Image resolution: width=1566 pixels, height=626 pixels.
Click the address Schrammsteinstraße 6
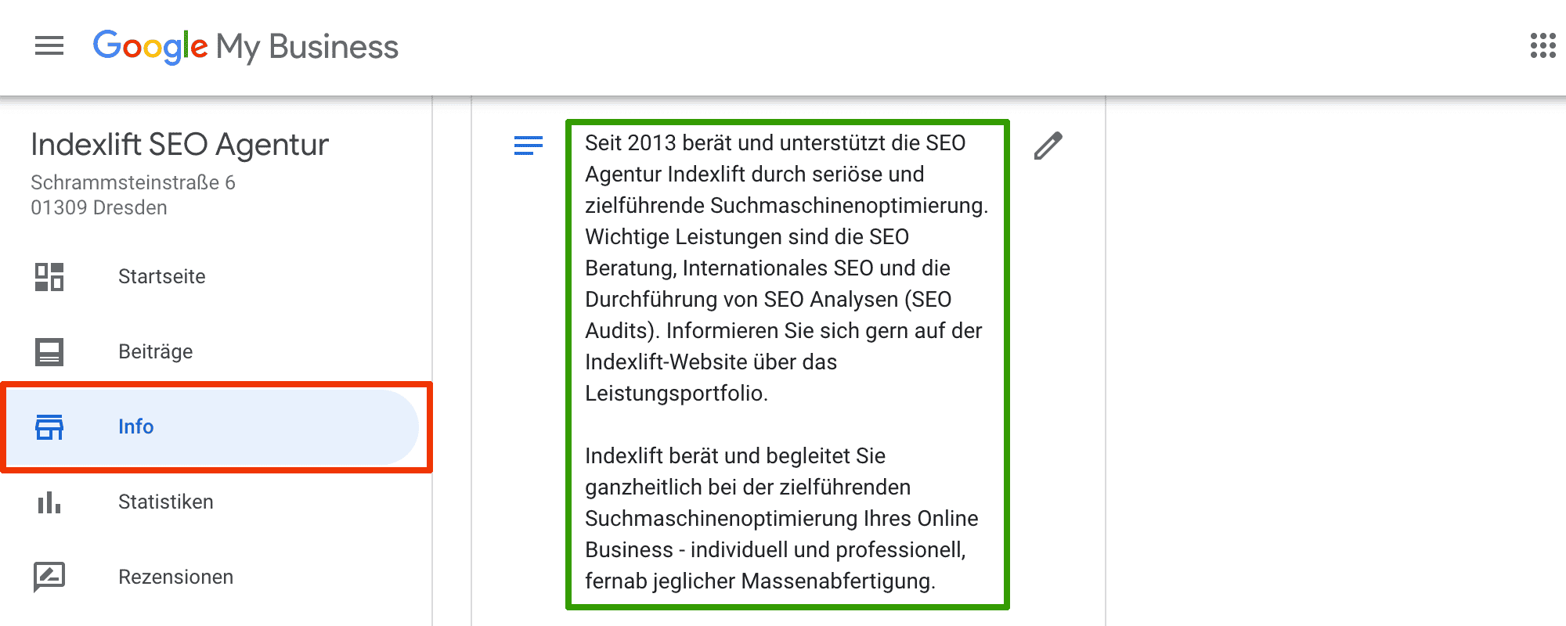[x=133, y=182]
